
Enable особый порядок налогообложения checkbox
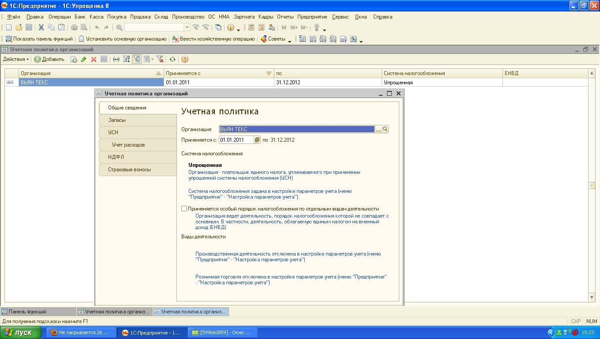coord(184,209)
